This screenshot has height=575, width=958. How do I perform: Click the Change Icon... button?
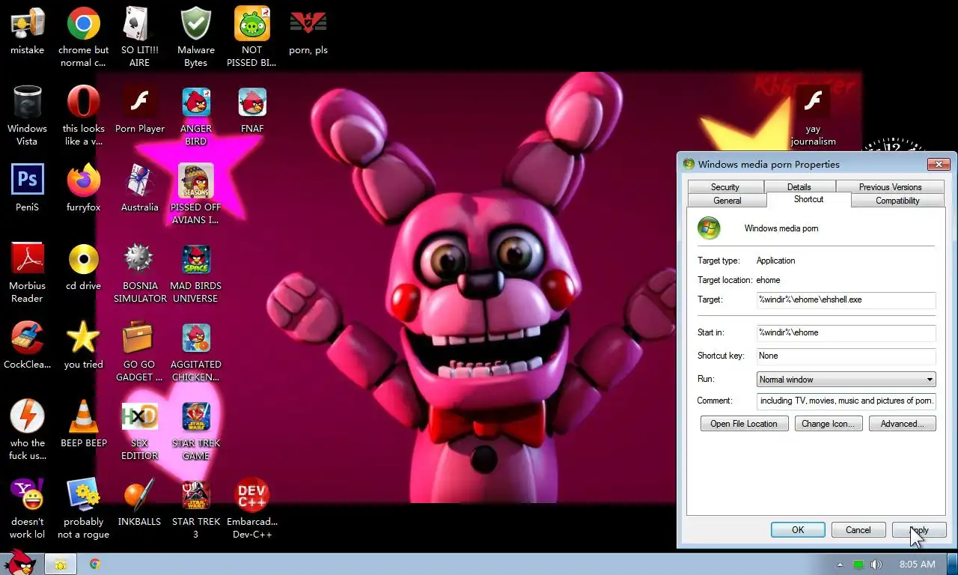point(829,424)
